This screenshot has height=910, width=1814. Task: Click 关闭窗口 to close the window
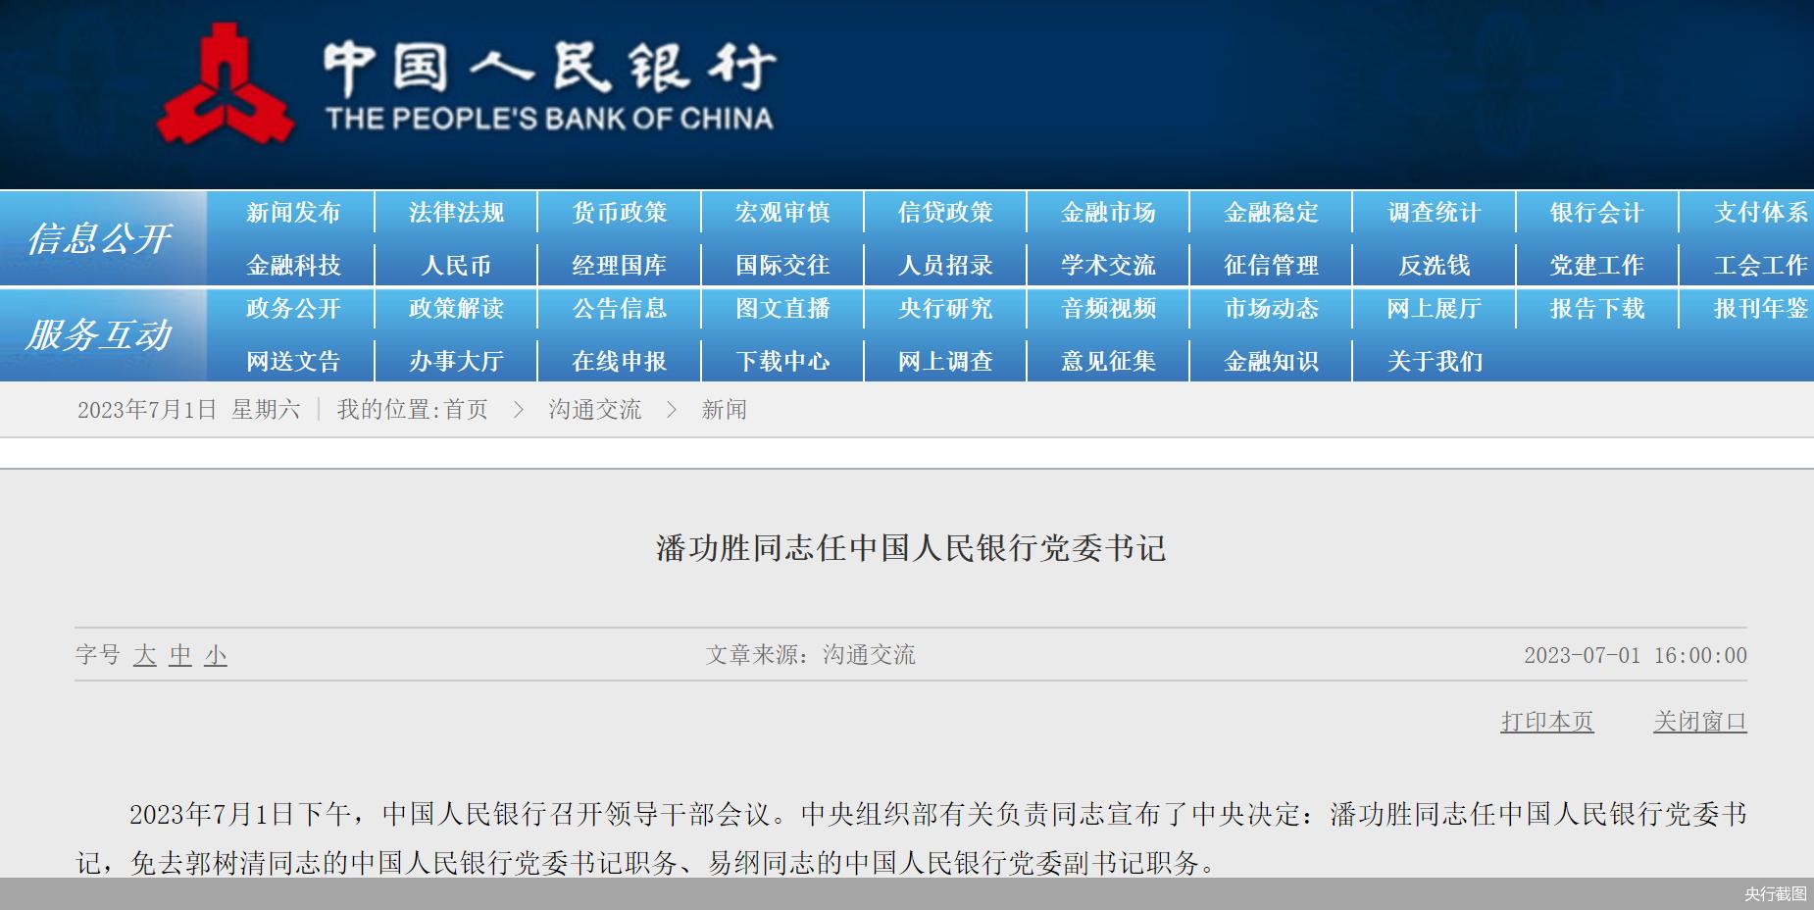(x=1700, y=722)
